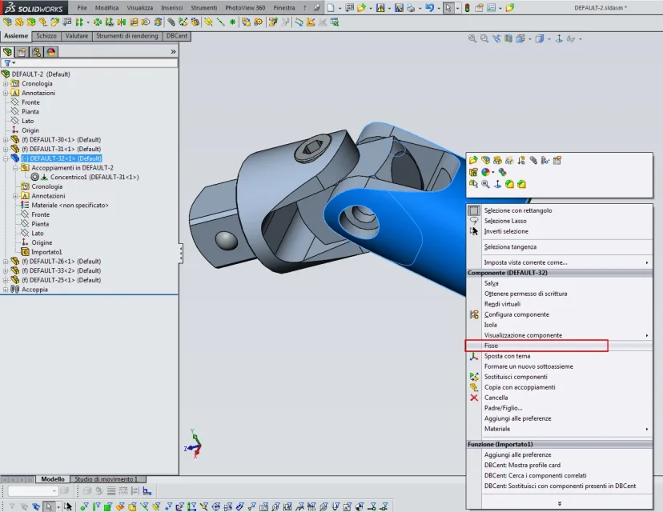Screen dimensions: 663x512
Task: Click the Insert Components icon at toolbar start
Action: (7, 22)
